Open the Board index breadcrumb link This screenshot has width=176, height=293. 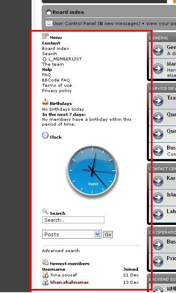(68, 12)
